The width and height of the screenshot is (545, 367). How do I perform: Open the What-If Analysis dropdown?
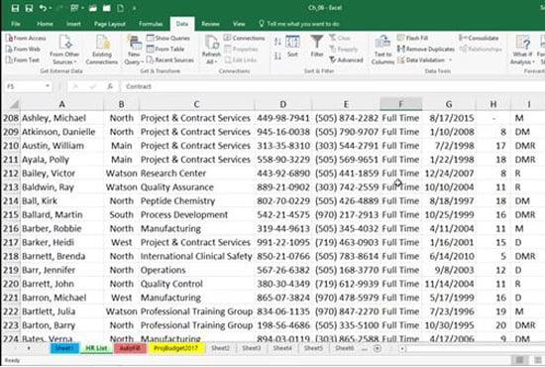522,50
